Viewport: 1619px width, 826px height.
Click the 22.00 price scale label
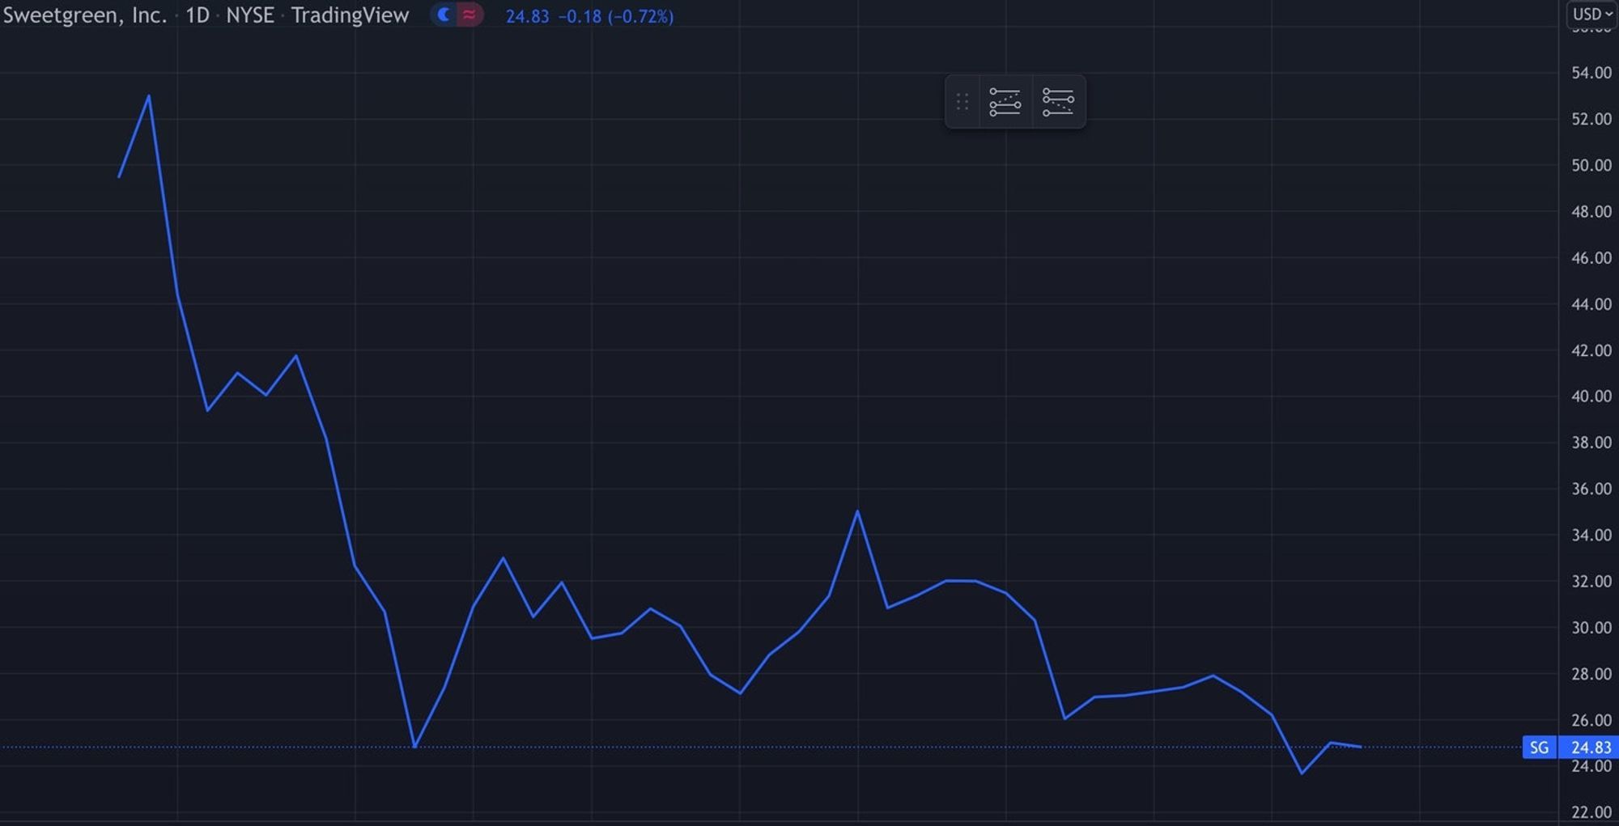coord(1591,812)
